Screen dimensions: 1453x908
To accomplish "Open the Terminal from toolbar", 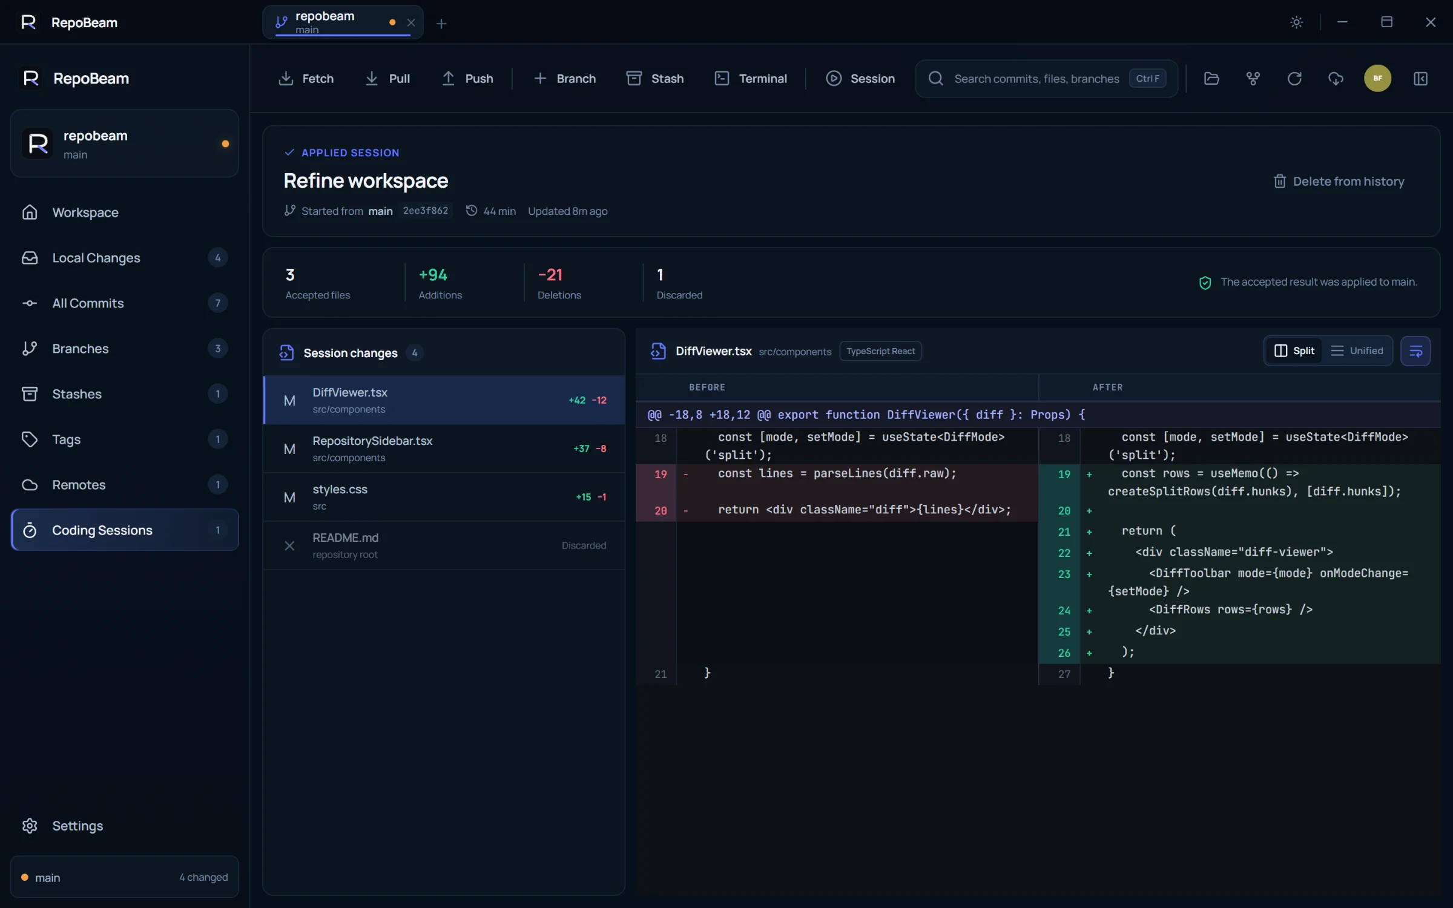I will (751, 79).
